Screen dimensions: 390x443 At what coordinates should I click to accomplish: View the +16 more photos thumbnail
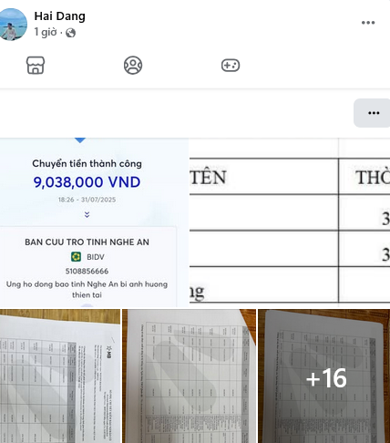pyautogui.click(x=324, y=376)
